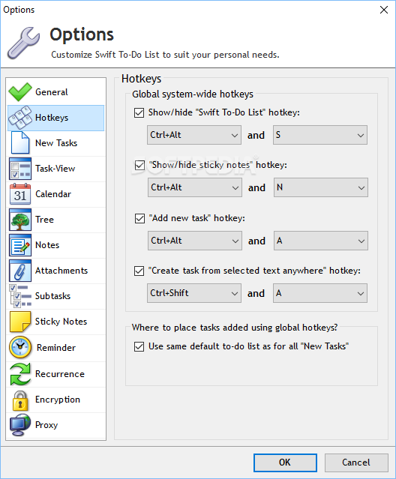
Task: Open the Notes settings page
Action: pyautogui.click(x=56, y=245)
